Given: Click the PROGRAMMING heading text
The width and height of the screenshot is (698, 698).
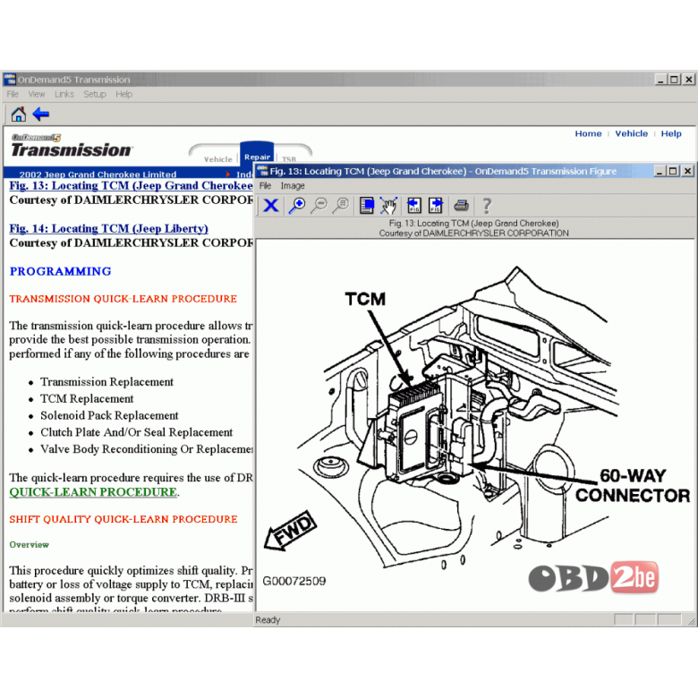Looking at the screenshot, I should click(61, 271).
